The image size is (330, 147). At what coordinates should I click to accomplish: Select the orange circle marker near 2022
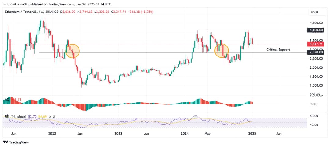pyautogui.click(x=73, y=51)
